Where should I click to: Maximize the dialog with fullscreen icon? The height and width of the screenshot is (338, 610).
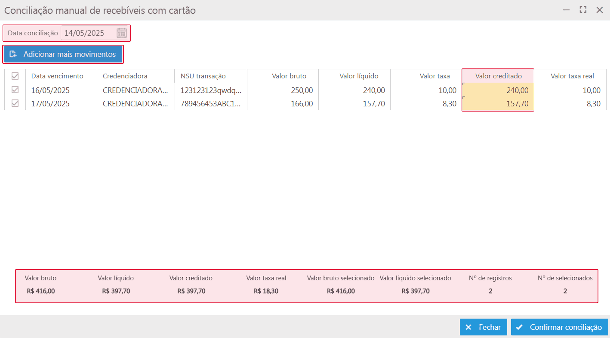pos(583,10)
